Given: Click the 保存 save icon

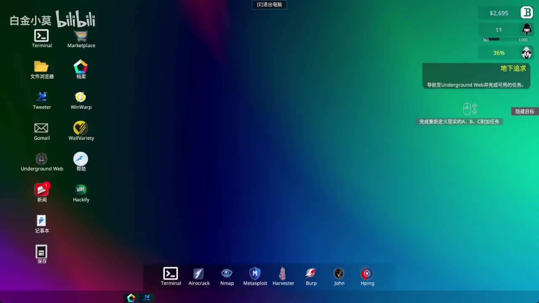Looking at the screenshot, I should click(41, 252).
